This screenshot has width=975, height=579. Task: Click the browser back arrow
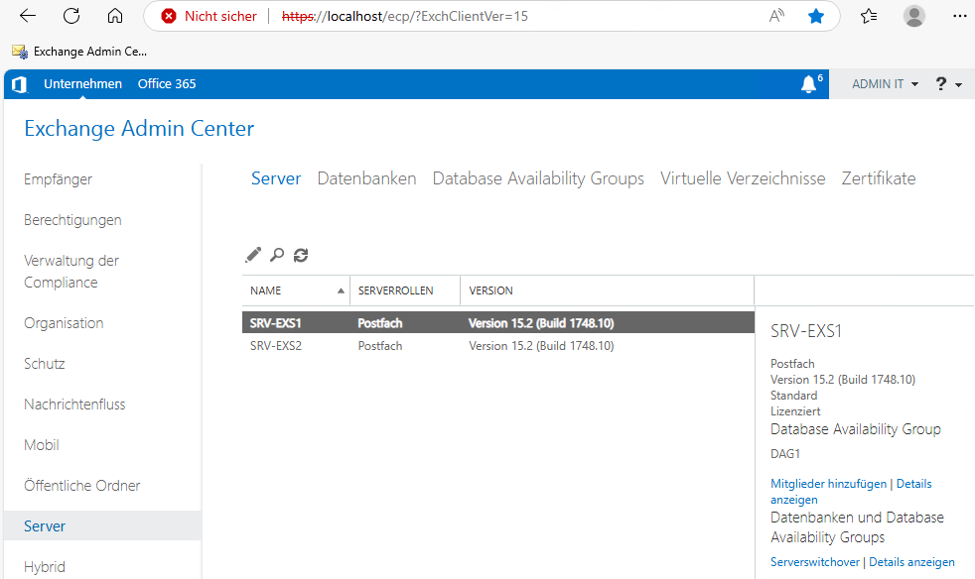28,16
